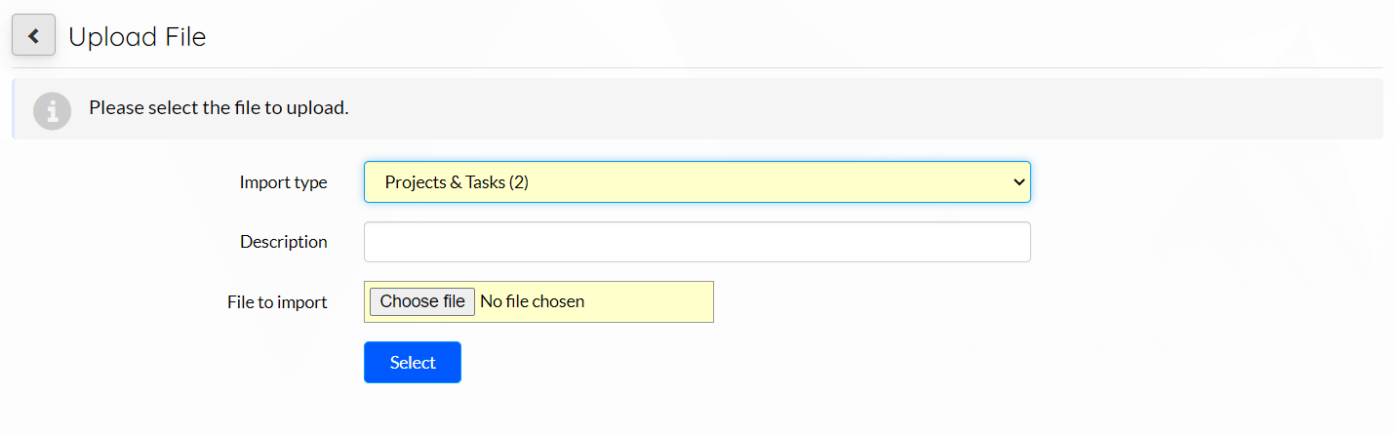
Task: Click the 'Import type' label
Action: [284, 182]
